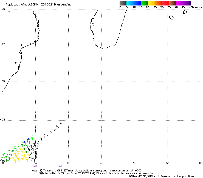Viewport: 203px width, 178px height.
Task: Click the island outline at top right corner
Action: [x=185, y=12]
